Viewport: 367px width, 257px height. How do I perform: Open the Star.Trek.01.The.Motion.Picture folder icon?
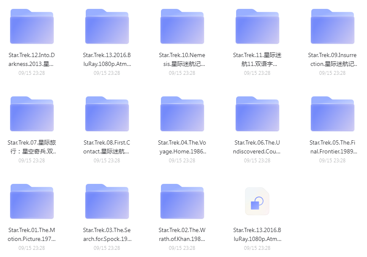coord(32,201)
